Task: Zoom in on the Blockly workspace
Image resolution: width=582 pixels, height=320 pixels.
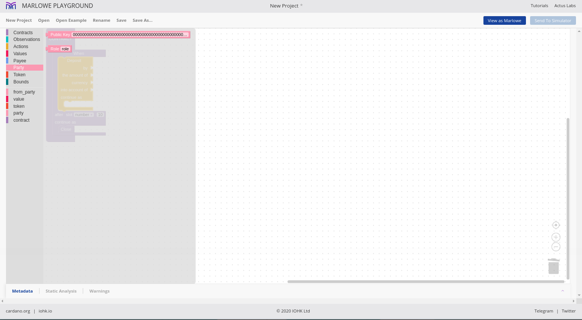Action: [556, 237]
